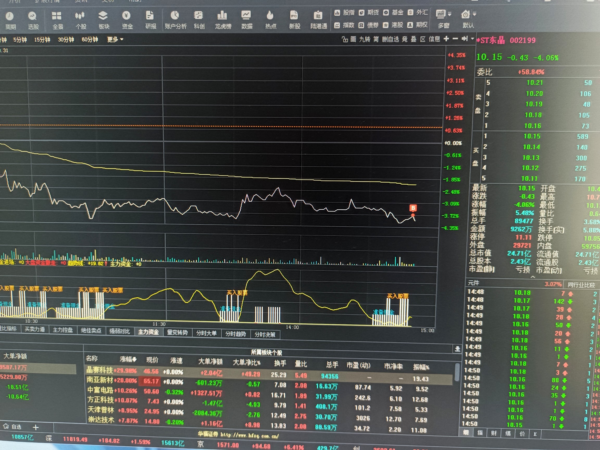
Task: Open the 全景 panorama view
Action: (x=57, y=20)
